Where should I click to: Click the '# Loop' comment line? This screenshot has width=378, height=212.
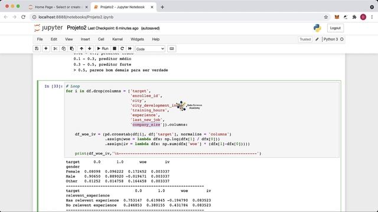73,86
